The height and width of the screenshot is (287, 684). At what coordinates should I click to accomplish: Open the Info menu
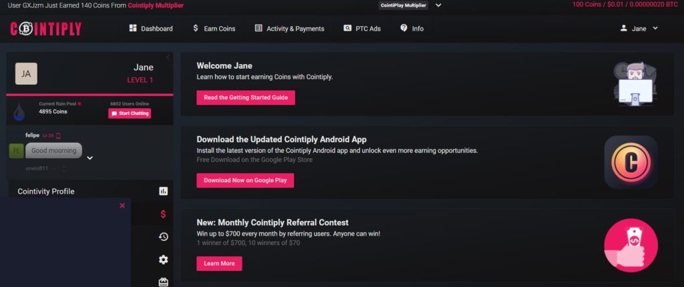411,28
